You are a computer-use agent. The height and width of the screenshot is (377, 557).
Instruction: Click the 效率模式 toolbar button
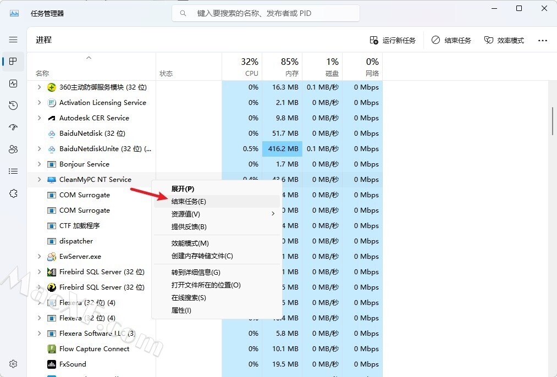click(x=504, y=41)
